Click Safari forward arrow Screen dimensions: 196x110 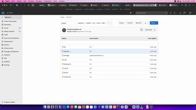24,5
